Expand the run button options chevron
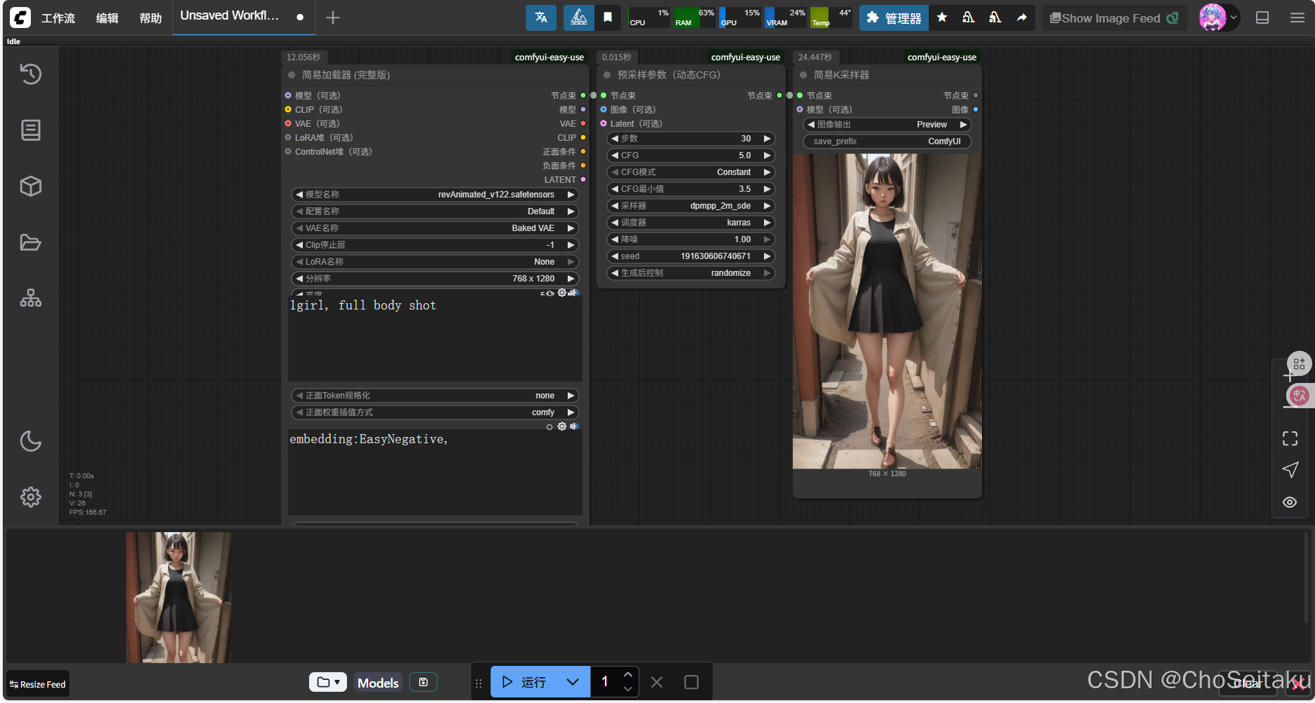Image resolution: width=1315 pixels, height=703 pixels. click(x=572, y=682)
